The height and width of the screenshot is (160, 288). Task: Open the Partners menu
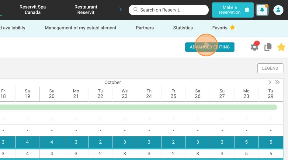click(x=145, y=28)
